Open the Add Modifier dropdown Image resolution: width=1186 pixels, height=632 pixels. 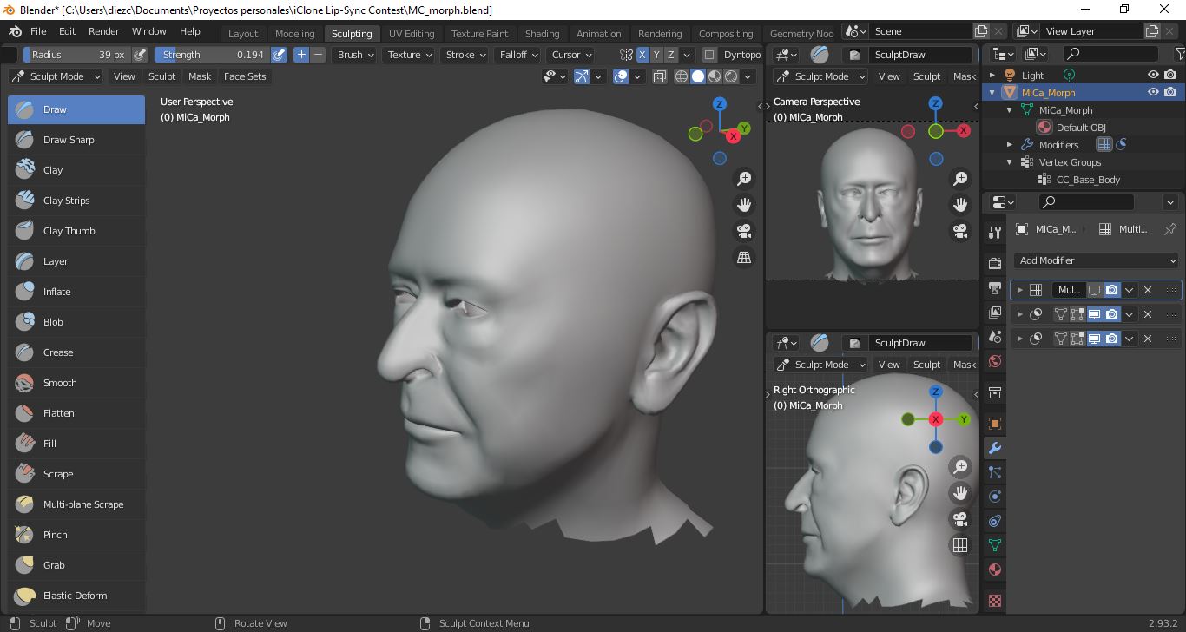[x=1096, y=260]
